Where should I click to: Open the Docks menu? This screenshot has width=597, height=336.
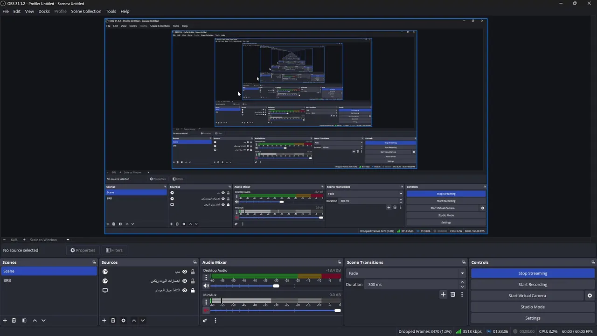click(x=44, y=11)
